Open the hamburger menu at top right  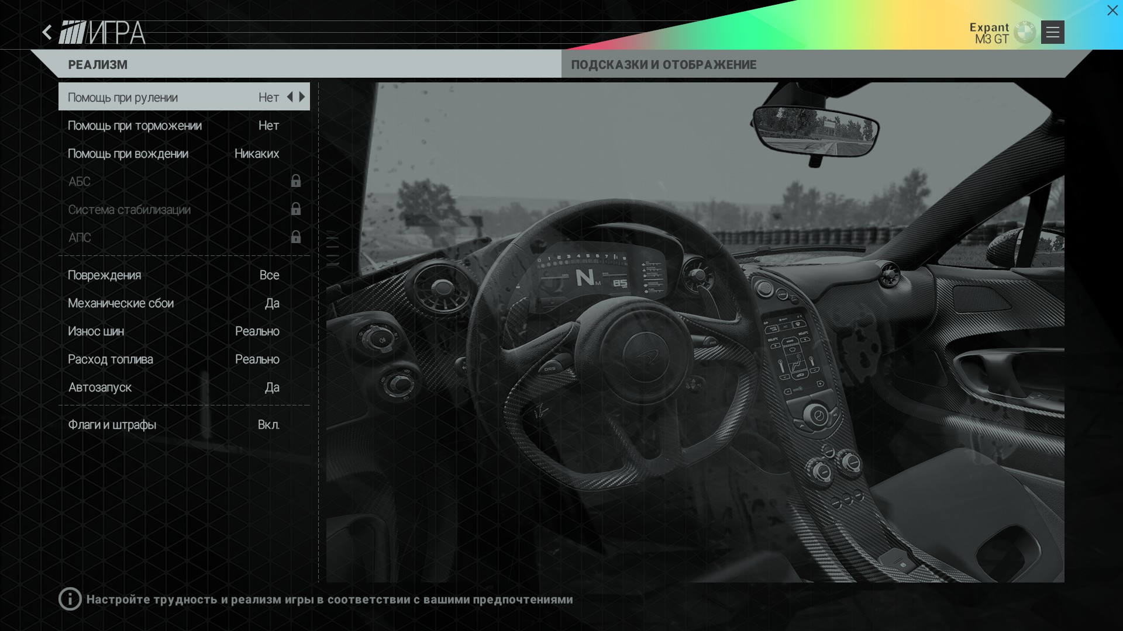click(1052, 32)
